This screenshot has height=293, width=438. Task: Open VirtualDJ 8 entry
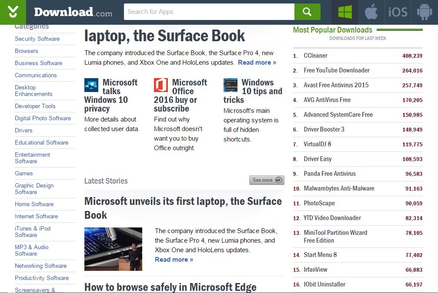click(x=318, y=144)
